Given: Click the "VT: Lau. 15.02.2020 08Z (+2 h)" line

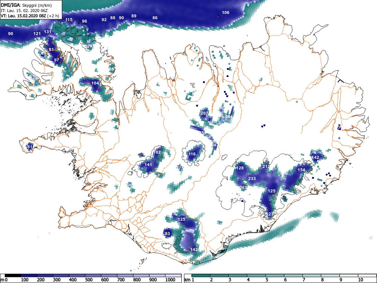Looking at the screenshot, I should click(x=30, y=16).
